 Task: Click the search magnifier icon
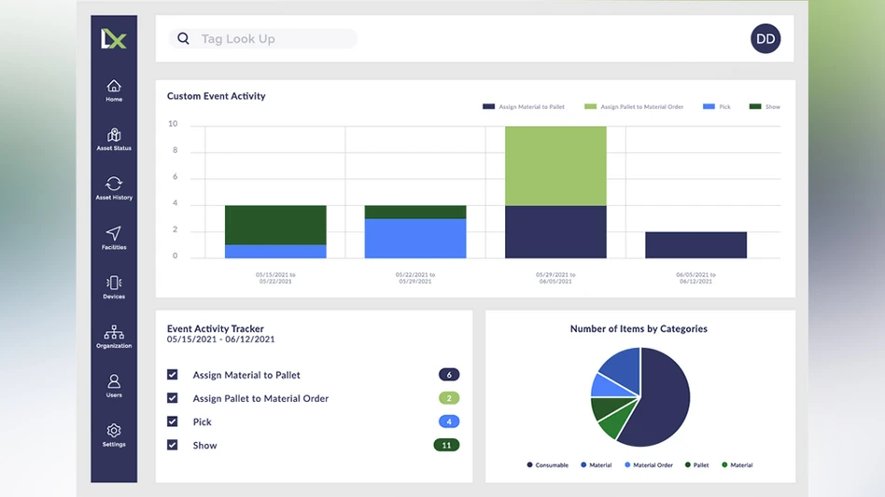(183, 38)
